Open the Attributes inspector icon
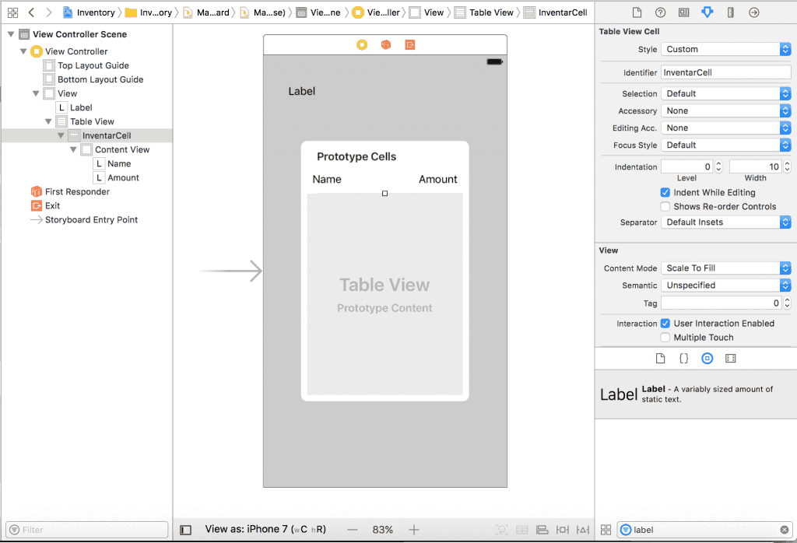 [707, 12]
